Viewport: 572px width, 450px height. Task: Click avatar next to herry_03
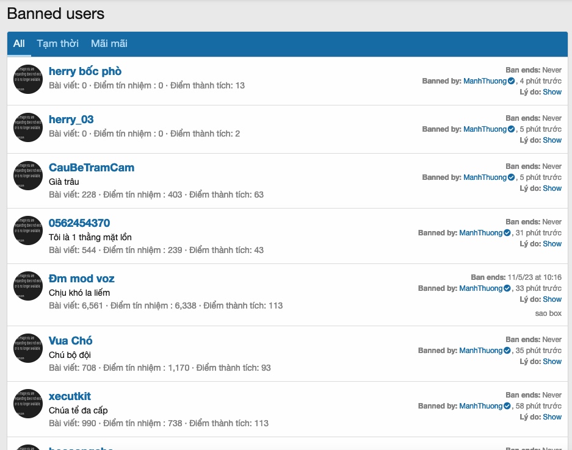(27, 127)
